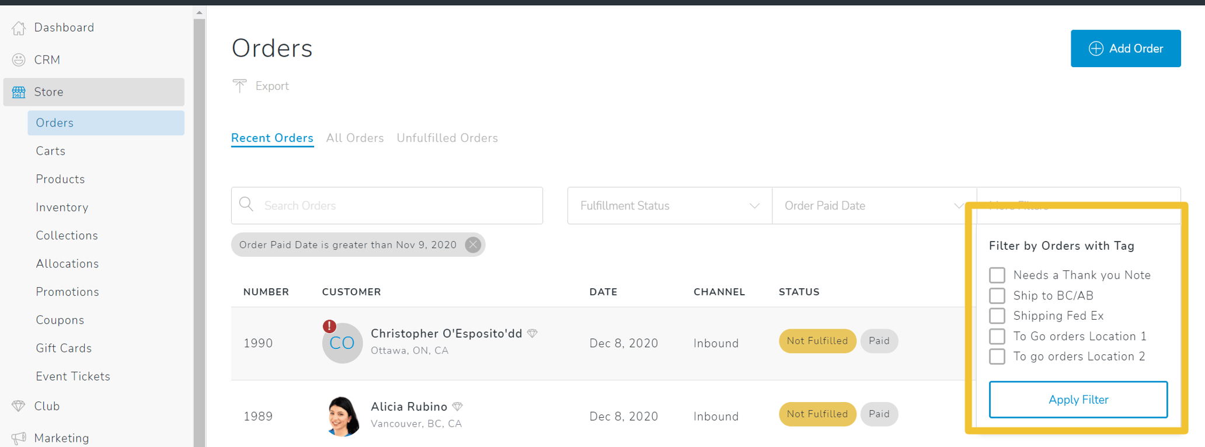Viewport: 1205px width, 447px height.
Task: Open the Dashboard via the home icon
Action: pyautogui.click(x=18, y=27)
